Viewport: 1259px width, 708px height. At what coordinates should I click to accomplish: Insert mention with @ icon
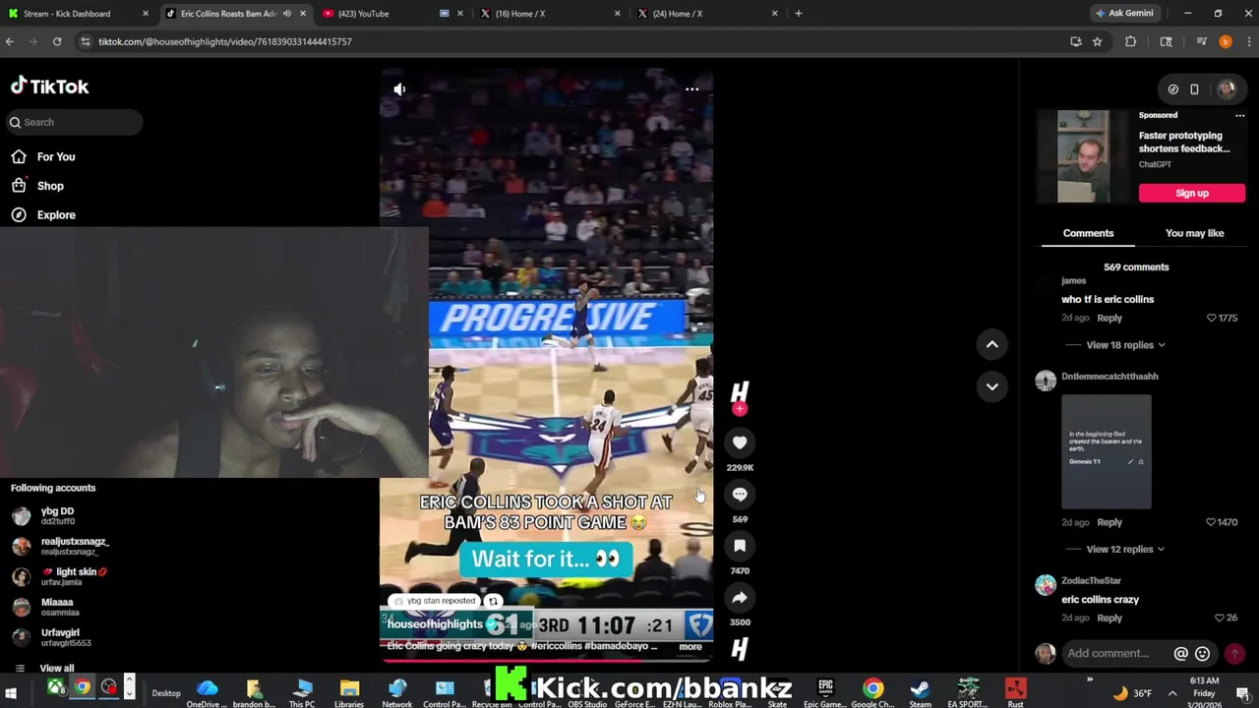(x=1181, y=654)
